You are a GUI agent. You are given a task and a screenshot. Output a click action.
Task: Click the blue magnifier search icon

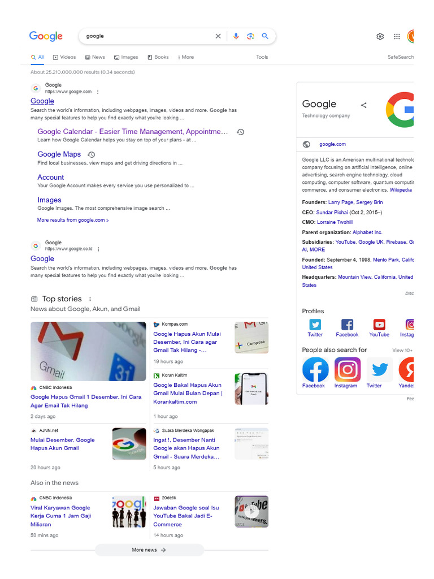coord(265,36)
